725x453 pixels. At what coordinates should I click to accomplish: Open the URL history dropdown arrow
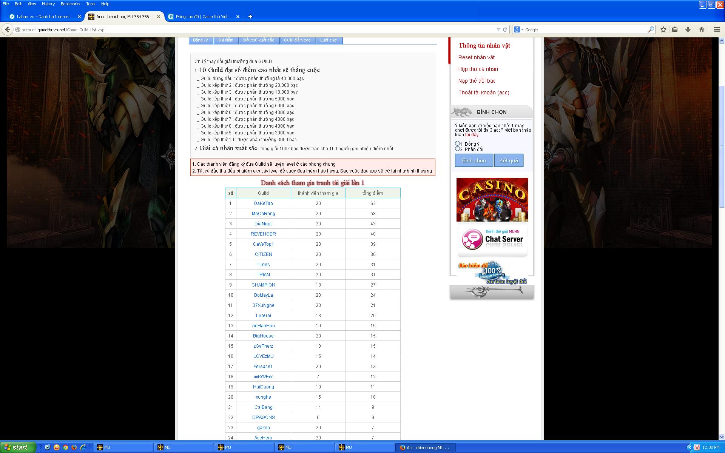(x=498, y=29)
